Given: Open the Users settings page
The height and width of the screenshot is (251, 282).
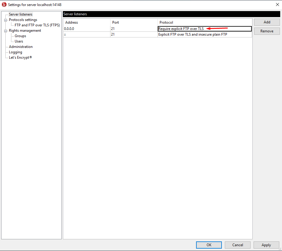Looking at the screenshot, I should point(19,41).
